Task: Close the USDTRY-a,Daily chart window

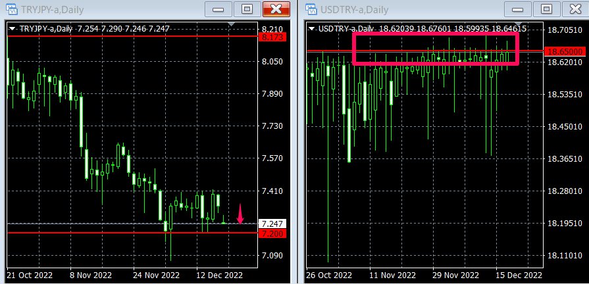Action: tap(575, 9)
